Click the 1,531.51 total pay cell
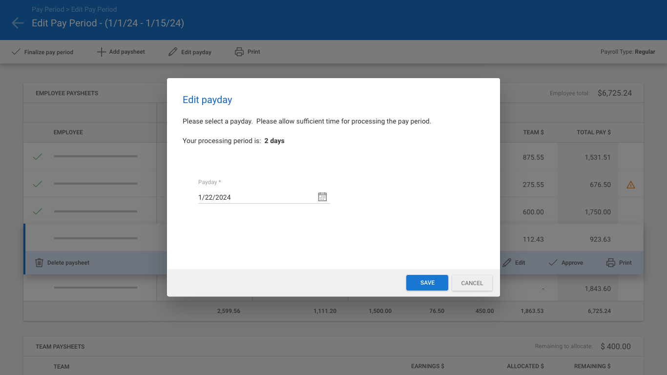The image size is (667, 375). (x=598, y=158)
